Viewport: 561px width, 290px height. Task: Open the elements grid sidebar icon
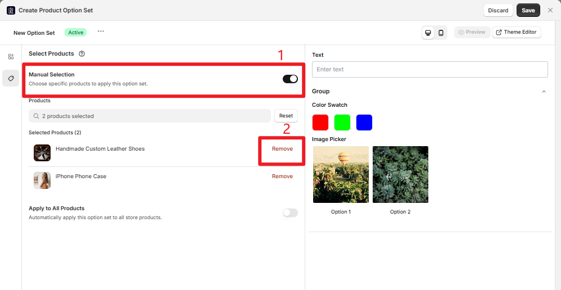click(11, 57)
